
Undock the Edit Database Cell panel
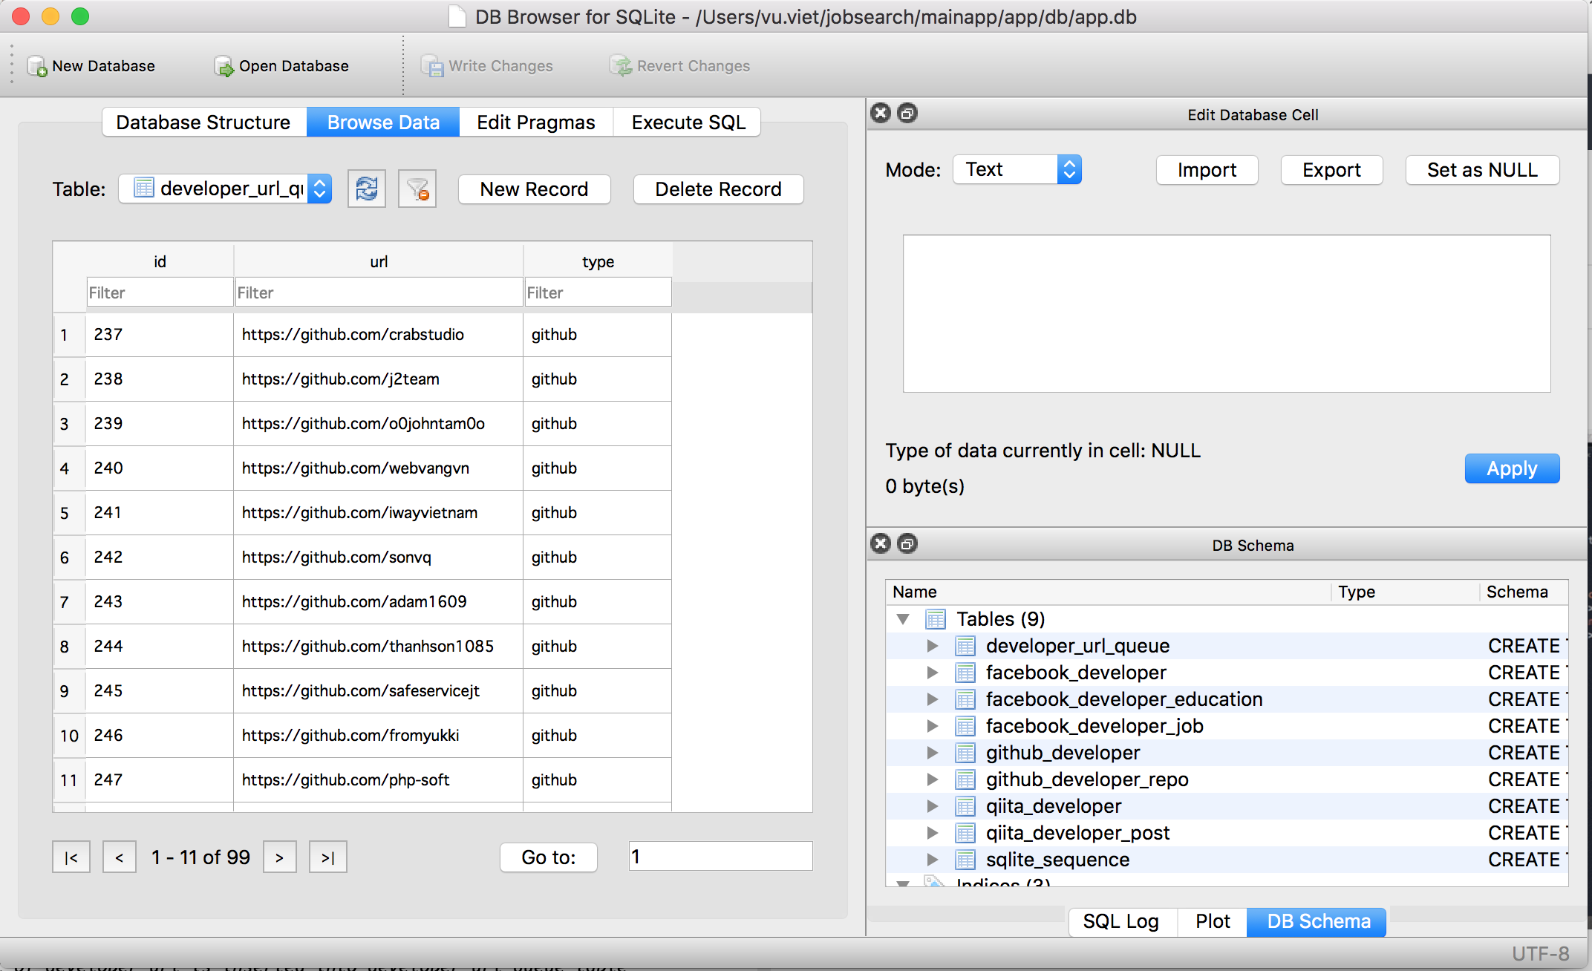tap(907, 113)
